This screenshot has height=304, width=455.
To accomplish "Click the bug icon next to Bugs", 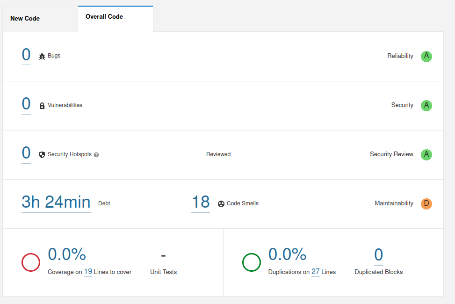I will (x=42, y=56).
